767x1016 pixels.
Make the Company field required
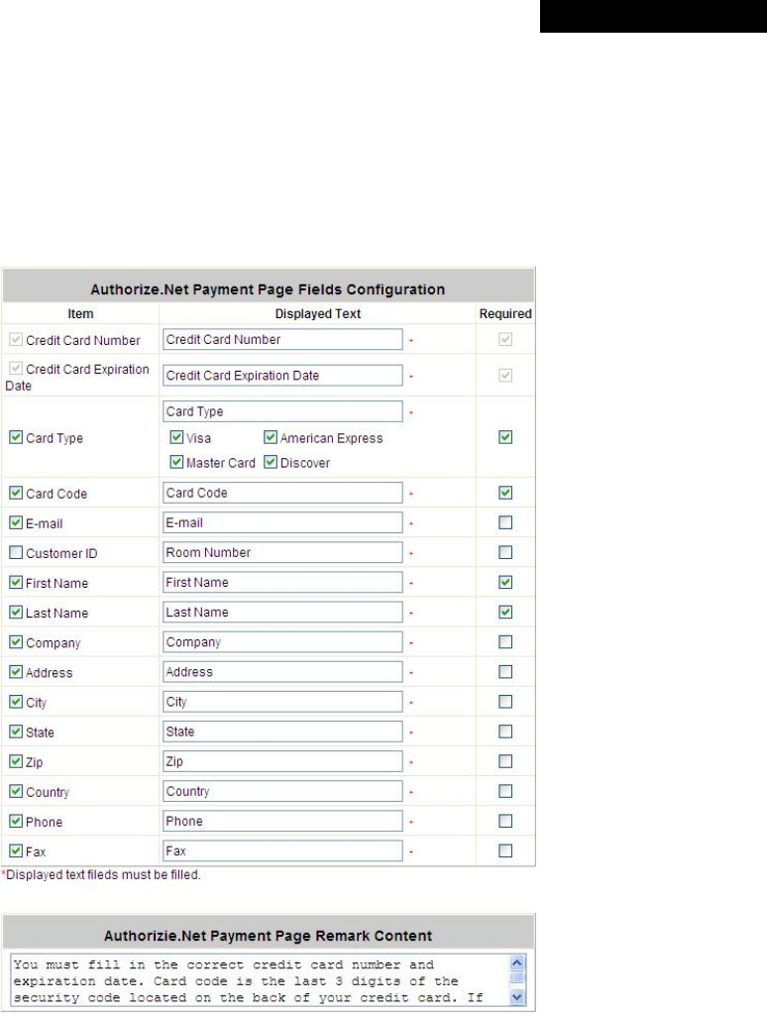click(506, 642)
